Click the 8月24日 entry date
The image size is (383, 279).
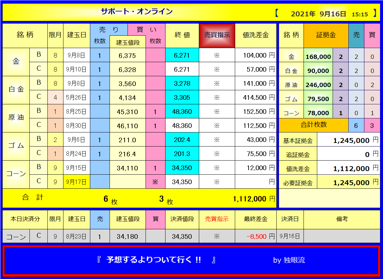77,154
